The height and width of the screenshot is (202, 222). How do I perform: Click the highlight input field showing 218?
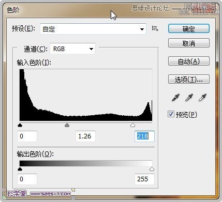144,136
